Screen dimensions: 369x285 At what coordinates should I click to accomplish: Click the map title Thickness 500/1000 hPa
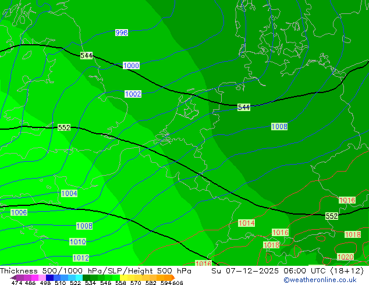pyautogui.click(x=52, y=271)
